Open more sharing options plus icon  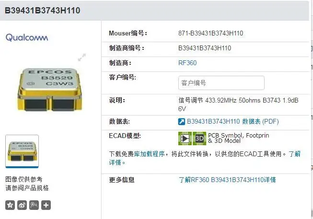46,205
